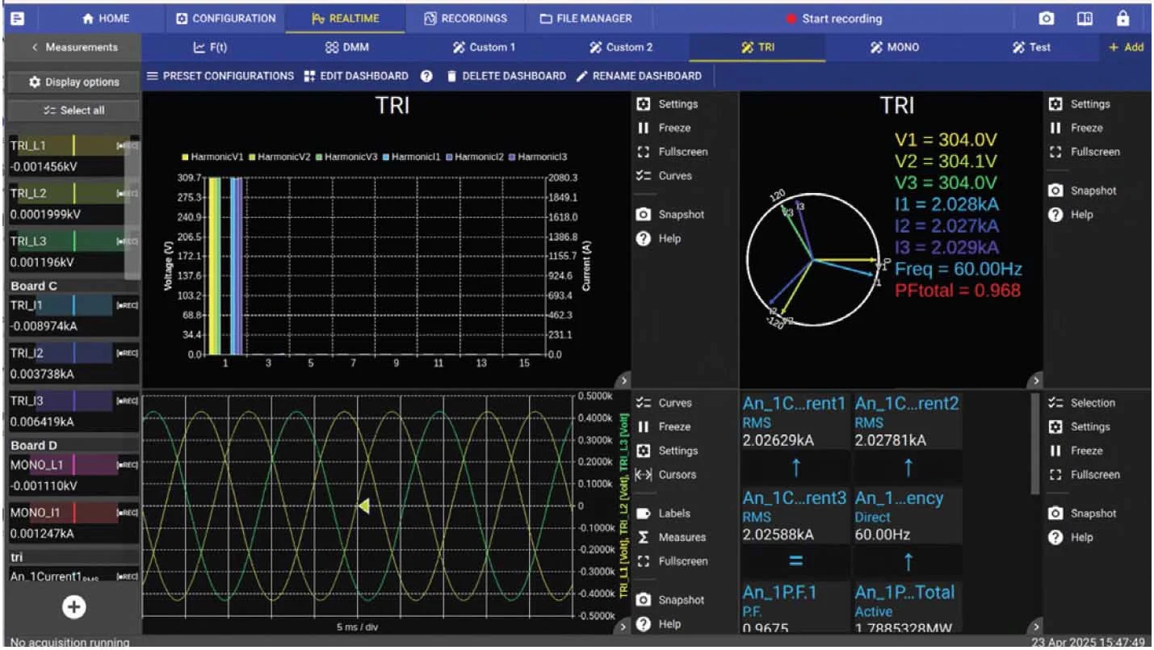Click the camera screenshot icon in top bar
Viewport: 1154px width, 650px height.
coord(1046,19)
